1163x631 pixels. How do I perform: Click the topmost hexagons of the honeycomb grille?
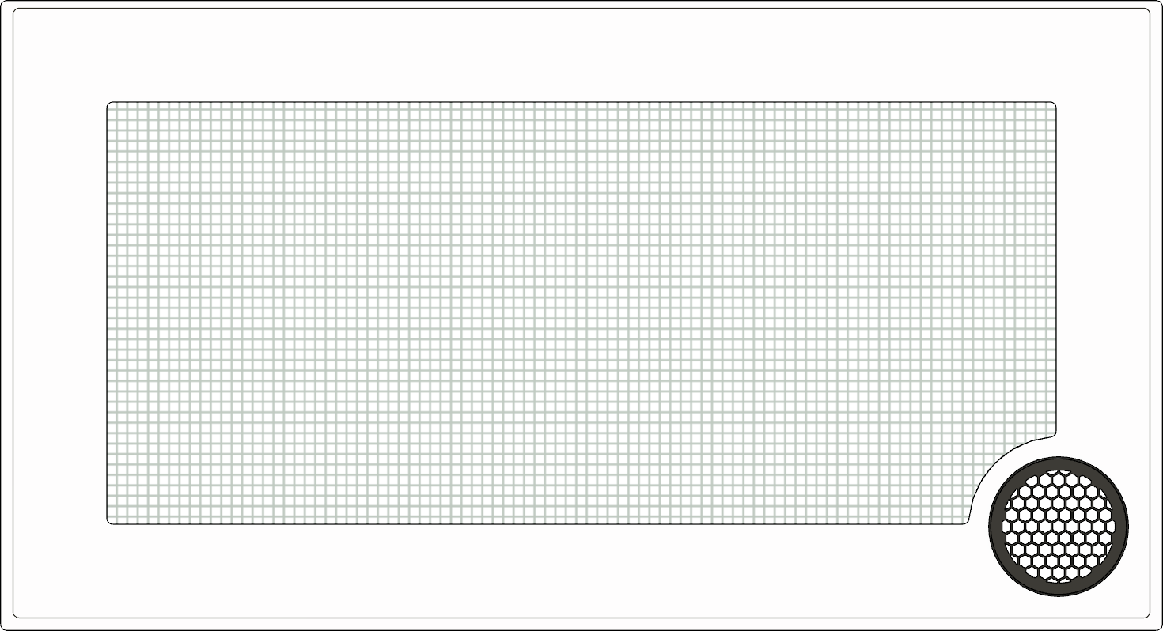[x=1059, y=477]
